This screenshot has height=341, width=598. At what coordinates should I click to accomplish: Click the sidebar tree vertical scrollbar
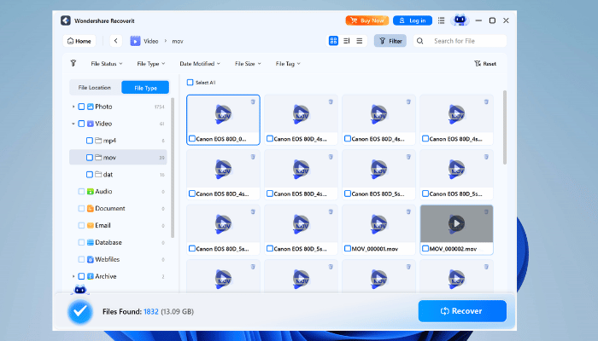173,167
